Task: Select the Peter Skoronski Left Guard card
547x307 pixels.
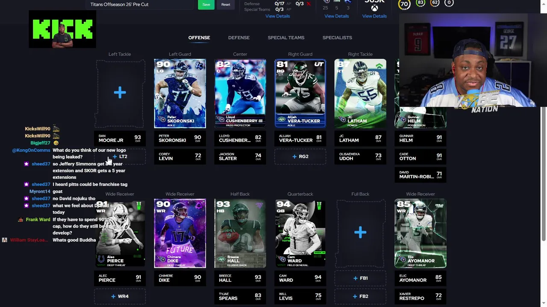Action: [180, 93]
